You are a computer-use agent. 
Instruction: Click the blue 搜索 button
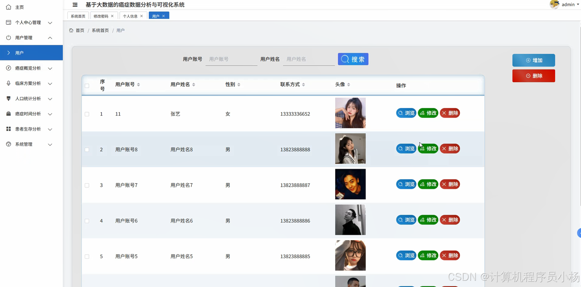353,59
